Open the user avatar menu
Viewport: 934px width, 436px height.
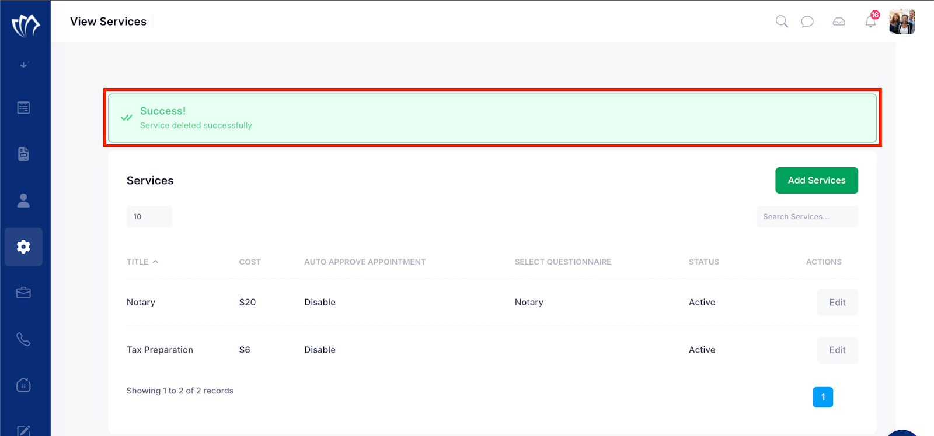[902, 22]
